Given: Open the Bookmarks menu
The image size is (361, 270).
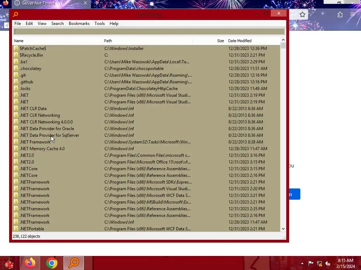Looking at the screenshot, I should (x=79, y=24).
